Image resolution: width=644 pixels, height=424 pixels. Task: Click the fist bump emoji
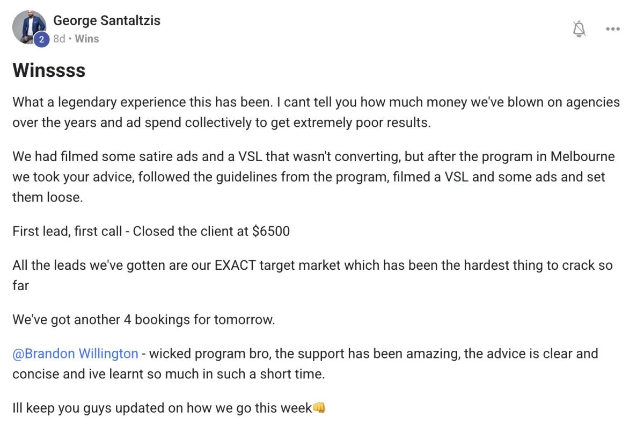pyautogui.click(x=319, y=408)
